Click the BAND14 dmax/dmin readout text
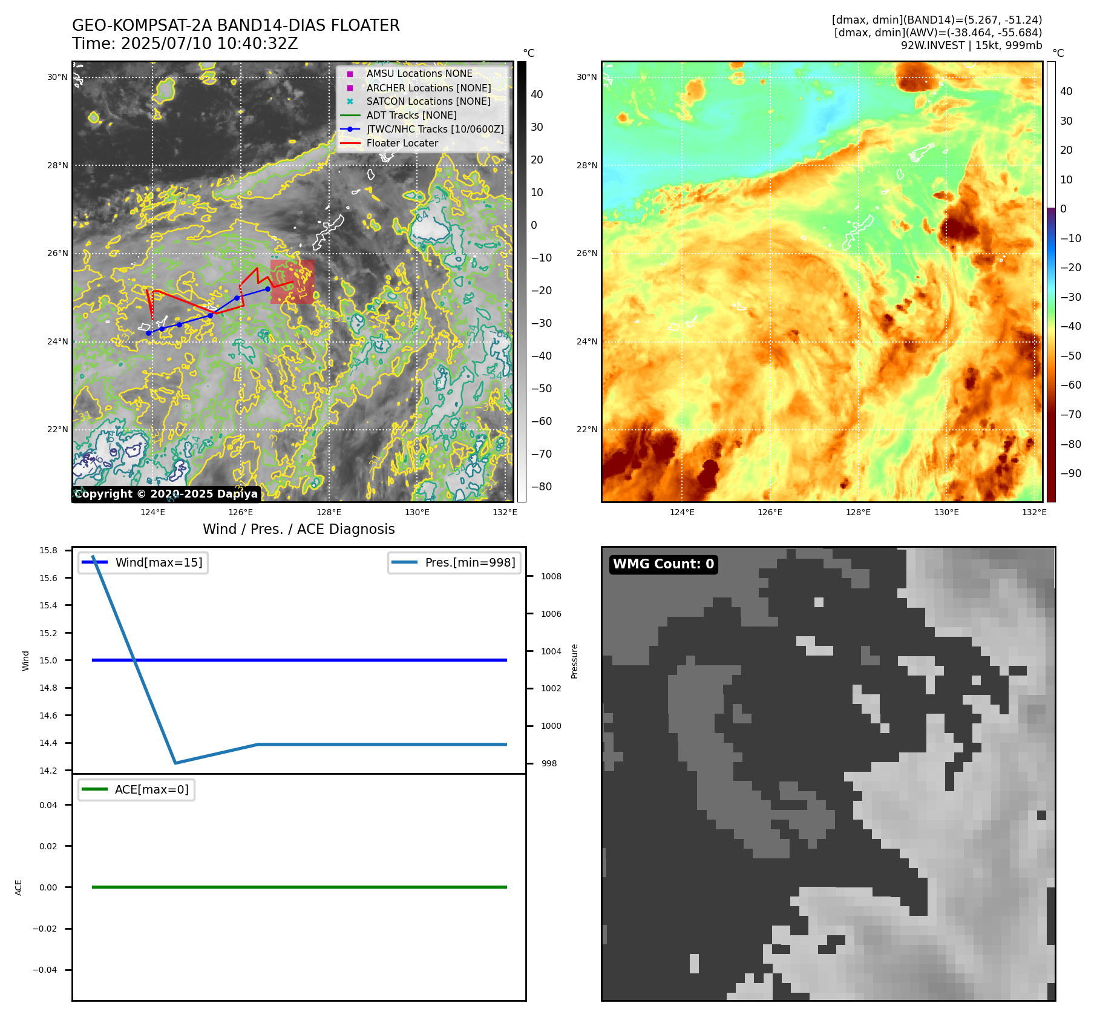This screenshot has height=1023, width=1097. pos(937,20)
